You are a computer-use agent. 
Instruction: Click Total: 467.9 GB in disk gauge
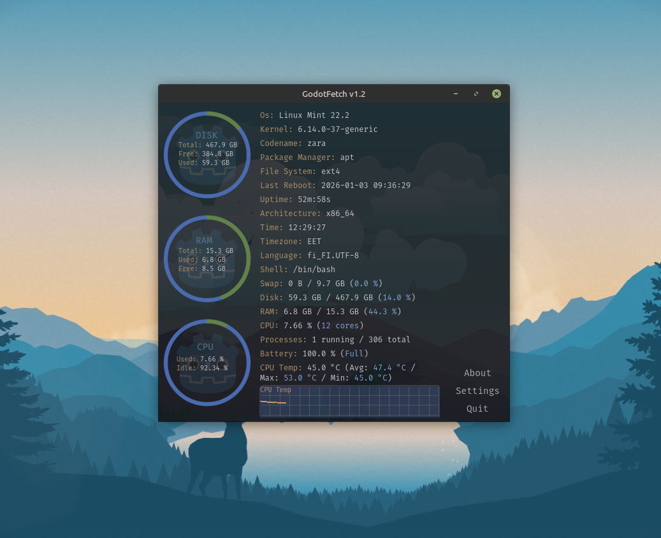[208, 145]
